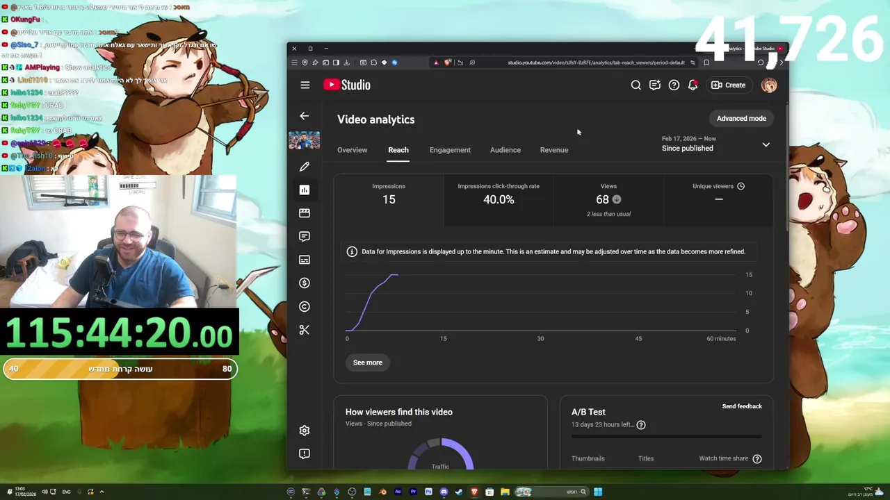
Task: Open the Monetization dollar icon
Action: (305, 283)
